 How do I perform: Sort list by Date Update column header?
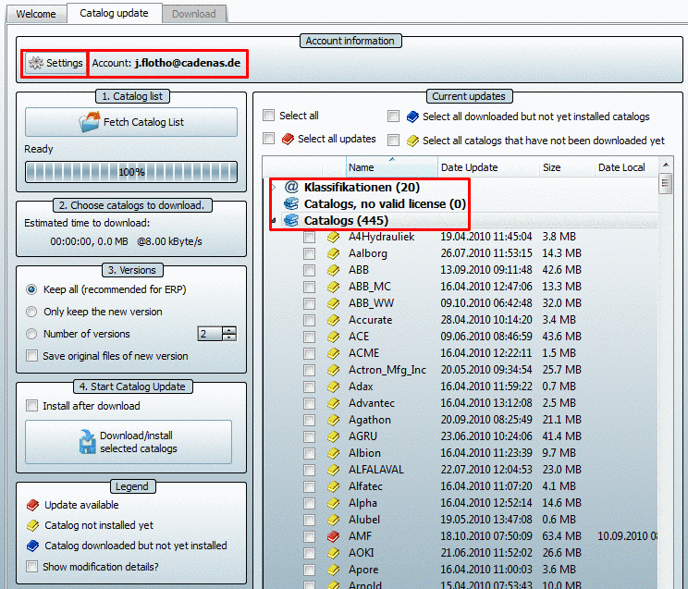(x=488, y=167)
